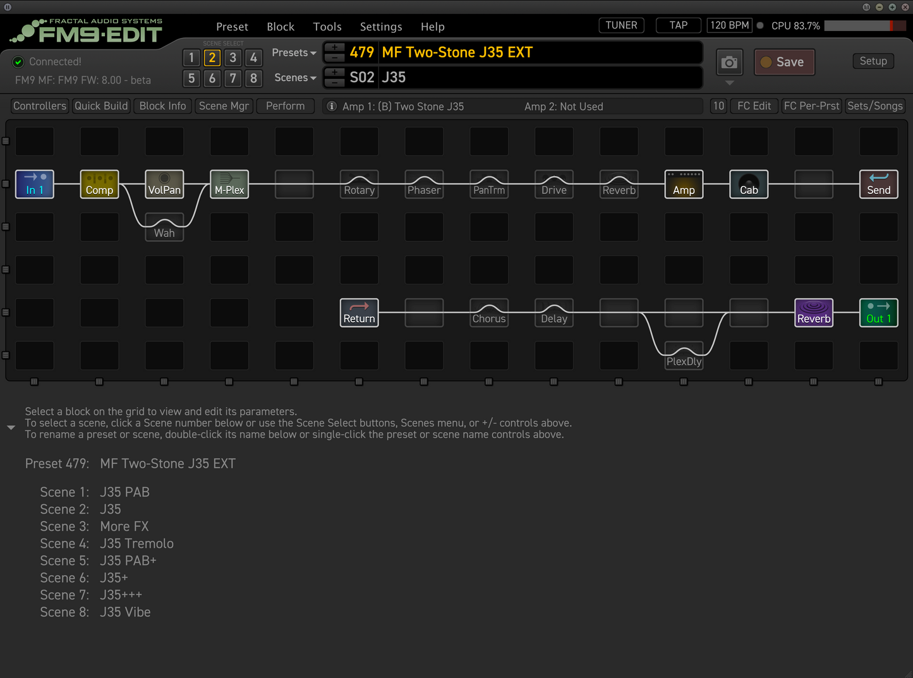
Task: Click the Amp info icon
Action: pos(332,106)
